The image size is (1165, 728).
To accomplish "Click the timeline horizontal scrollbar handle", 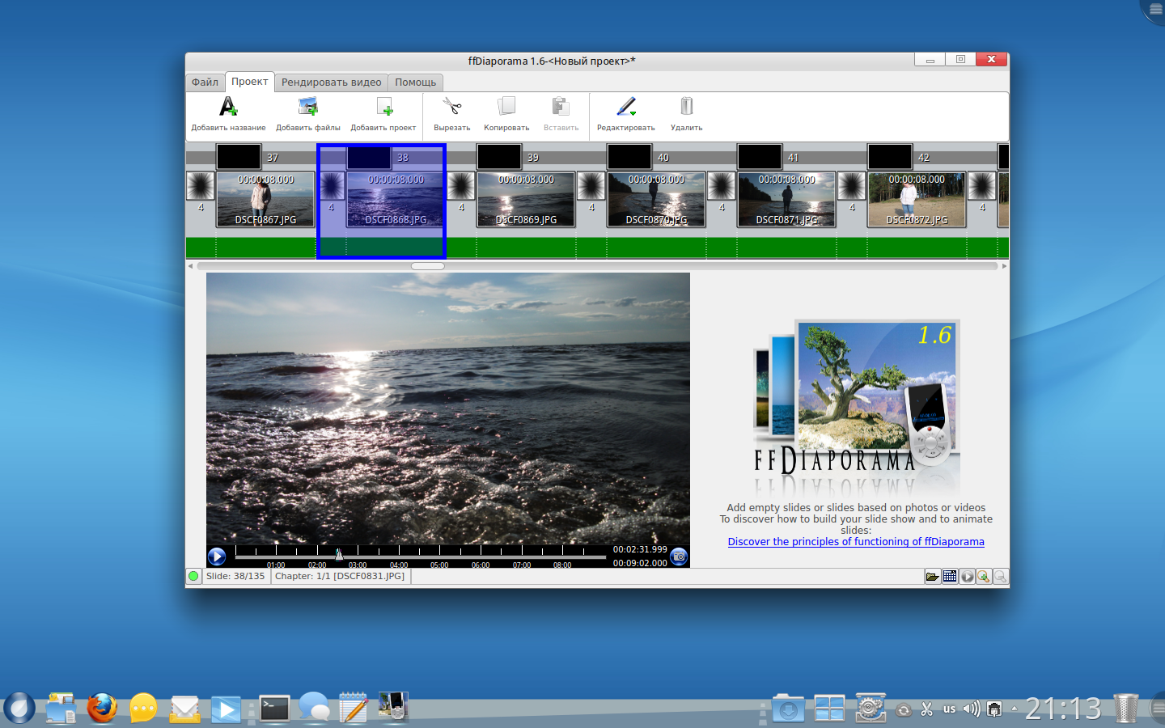I will (428, 266).
